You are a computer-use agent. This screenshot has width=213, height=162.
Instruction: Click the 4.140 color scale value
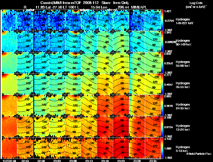click(167, 139)
